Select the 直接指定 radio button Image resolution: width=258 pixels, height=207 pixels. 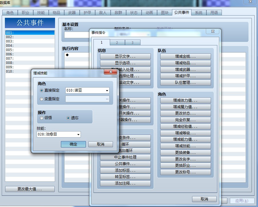[x=42, y=90]
